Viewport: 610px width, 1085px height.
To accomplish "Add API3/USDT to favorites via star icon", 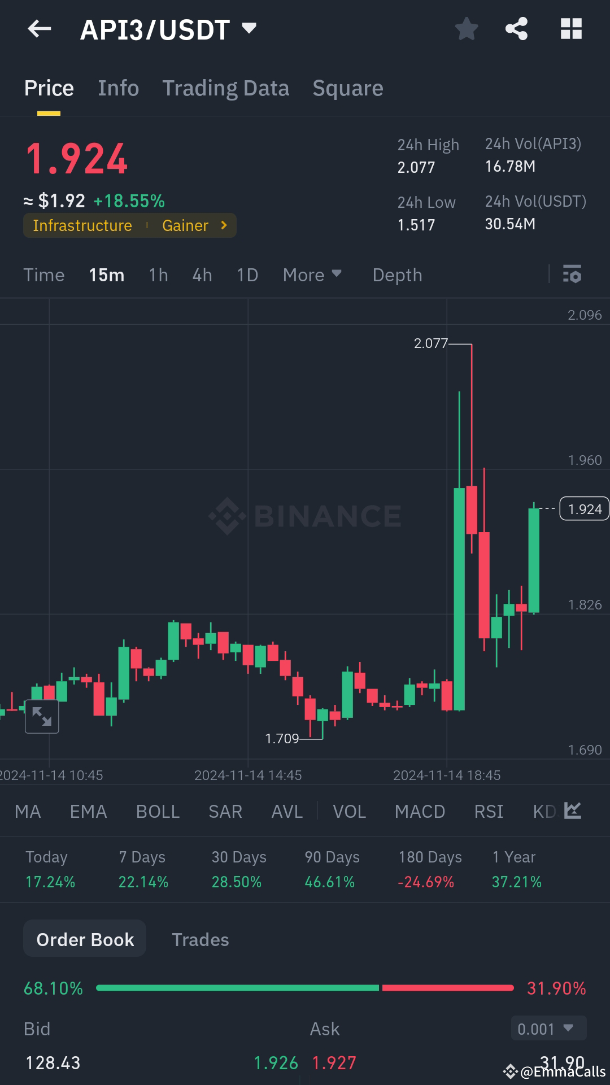I will coord(467,29).
